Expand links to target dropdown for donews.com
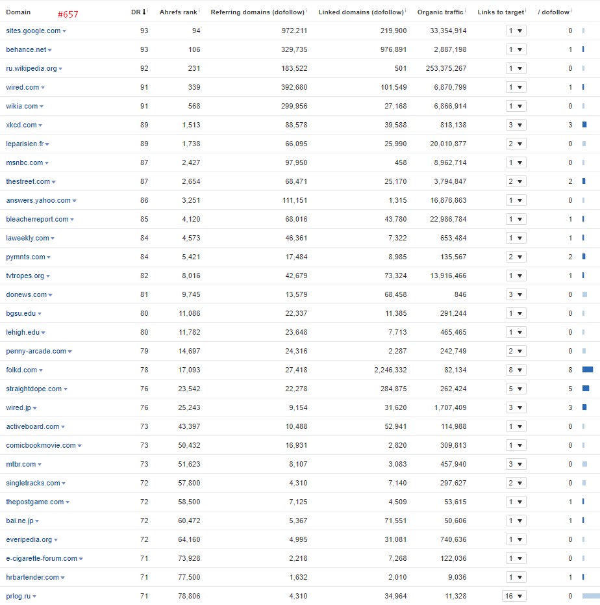The height and width of the screenshot is (605, 600). (x=516, y=295)
